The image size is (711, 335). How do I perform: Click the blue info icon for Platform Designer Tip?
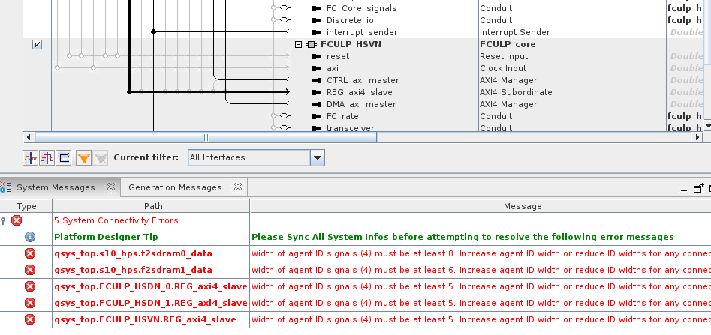click(x=30, y=237)
